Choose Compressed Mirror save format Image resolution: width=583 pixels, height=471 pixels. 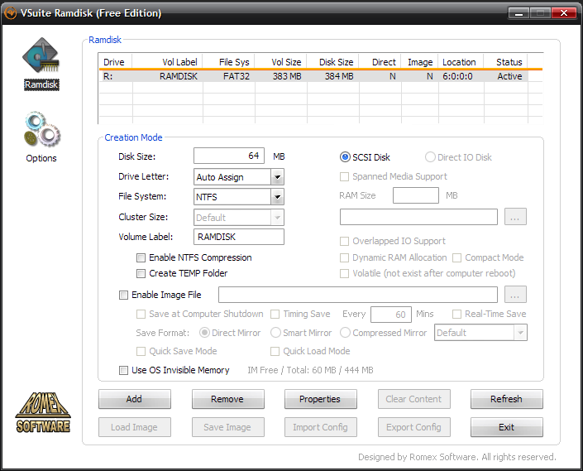pyautogui.click(x=345, y=333)
